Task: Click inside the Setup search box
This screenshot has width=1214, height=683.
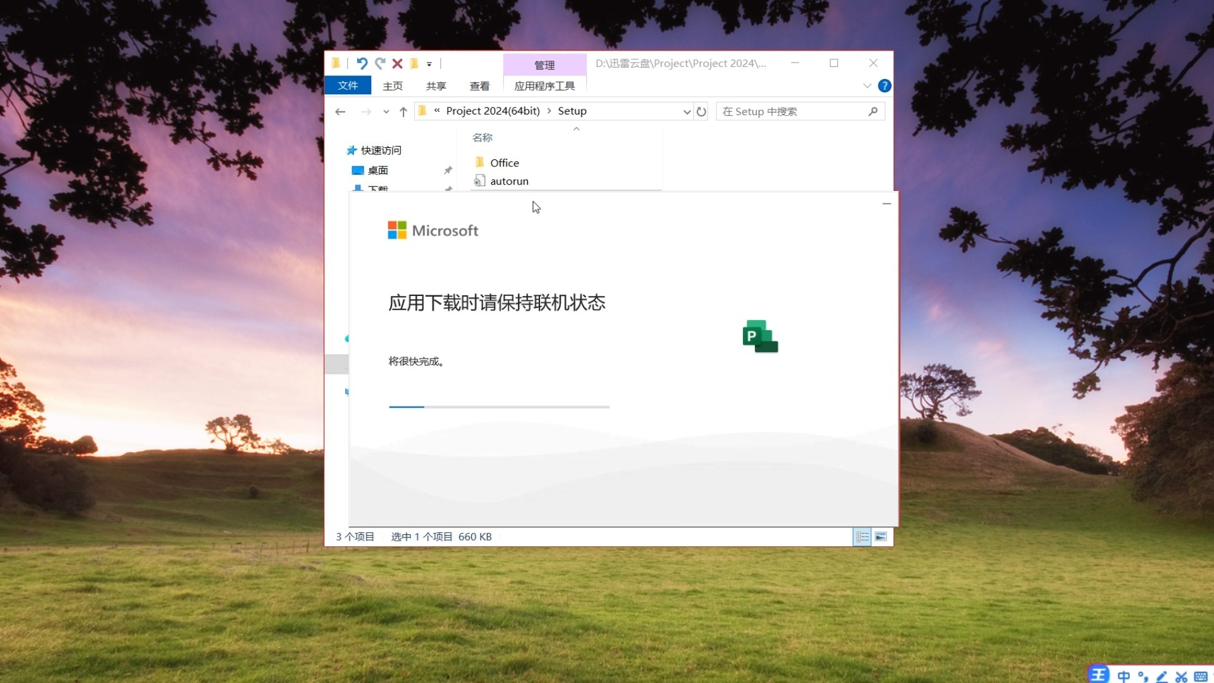Action: [790, 111]
